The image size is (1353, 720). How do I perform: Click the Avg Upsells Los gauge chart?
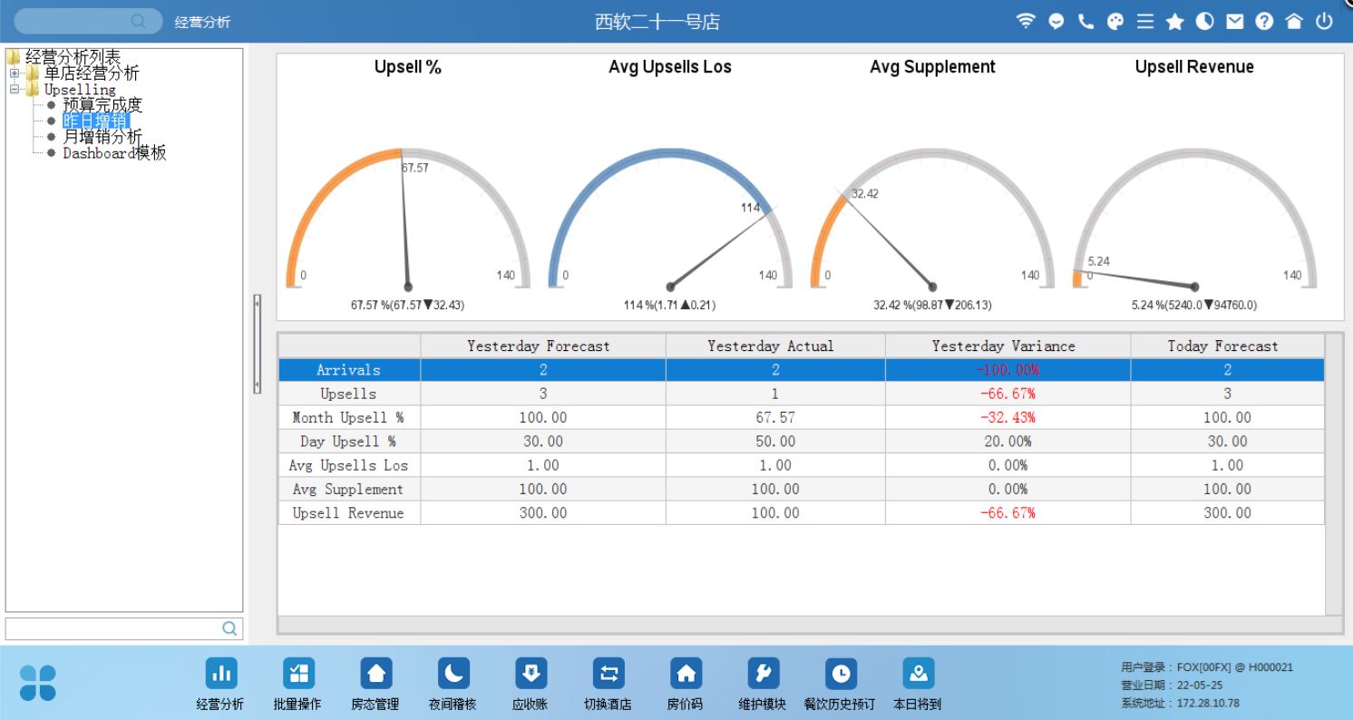coord(670,219)
